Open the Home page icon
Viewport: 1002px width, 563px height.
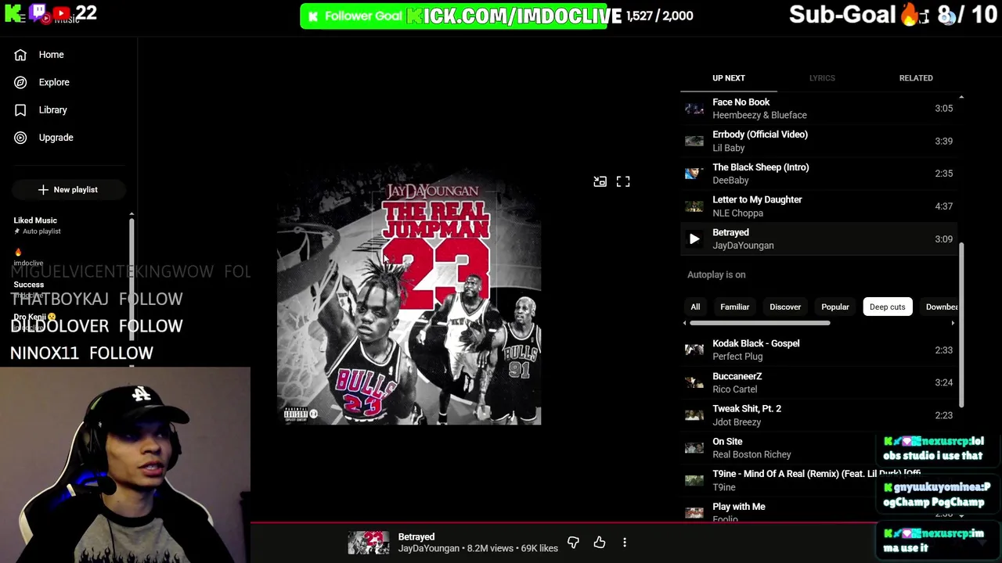tap(20, 55)
